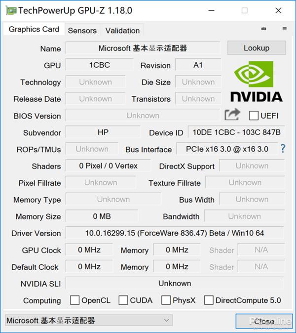Click the GPU Clock 0 MHz field

click(89, 250)
